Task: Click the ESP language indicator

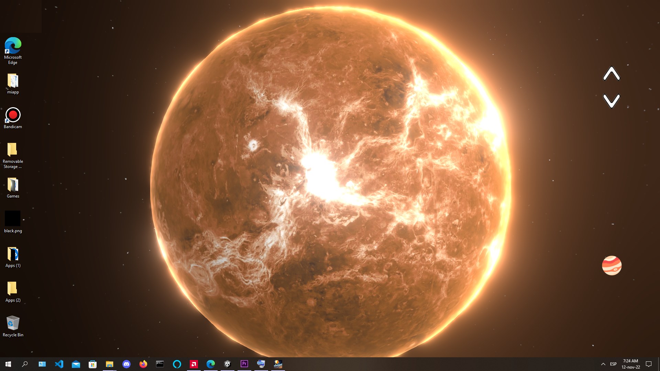Action: click(613, 364)
